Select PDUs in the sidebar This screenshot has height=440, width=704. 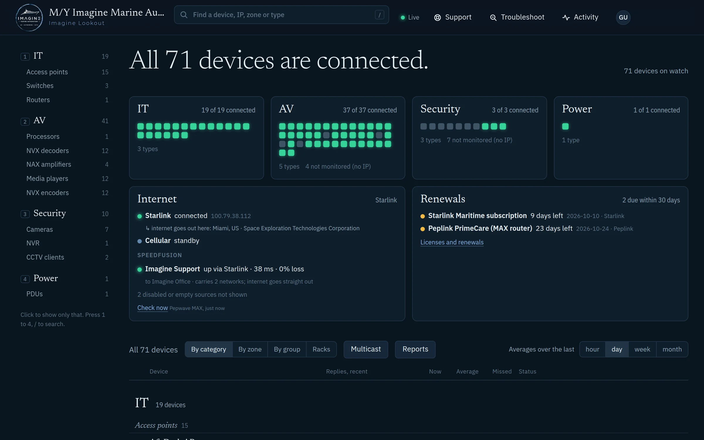[x=67, y=294]
